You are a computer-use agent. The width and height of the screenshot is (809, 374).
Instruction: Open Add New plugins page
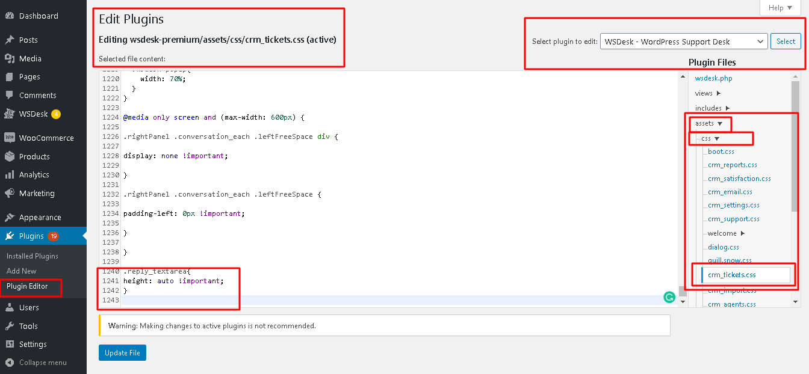pos(21,271)
